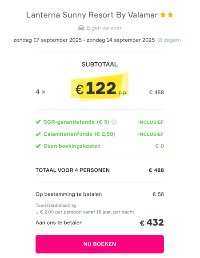Click the SGR-garantiefonds (€ 5) text

tap(76, 122)
